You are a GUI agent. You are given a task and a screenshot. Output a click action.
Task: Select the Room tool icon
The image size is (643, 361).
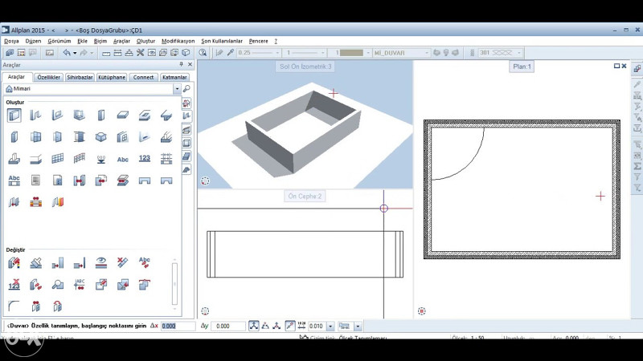tap(101, 137)
